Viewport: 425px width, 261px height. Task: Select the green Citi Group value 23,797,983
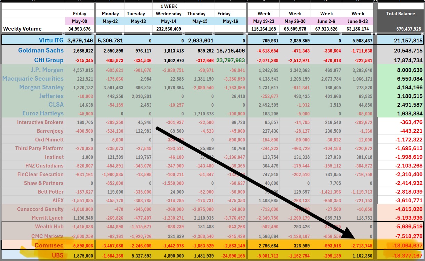[231, 60]
